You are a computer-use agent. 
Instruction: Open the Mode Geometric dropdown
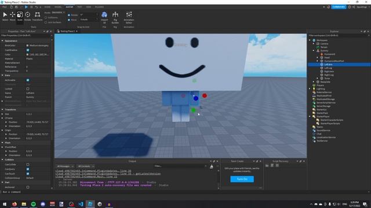(58, 13)
